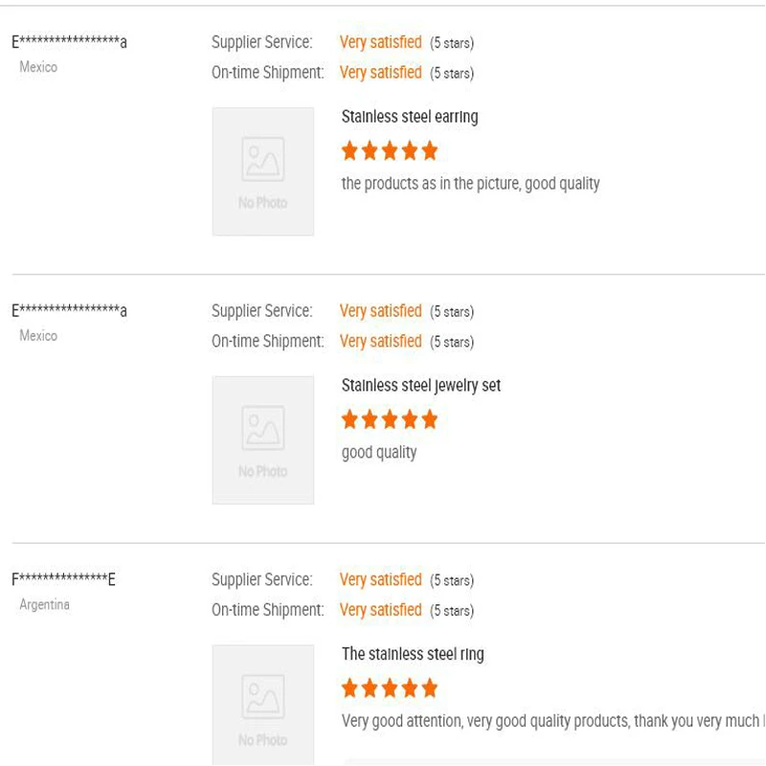Click the 'Very good attention' review comment
This screenshot has height=766, width=766.
551,721
